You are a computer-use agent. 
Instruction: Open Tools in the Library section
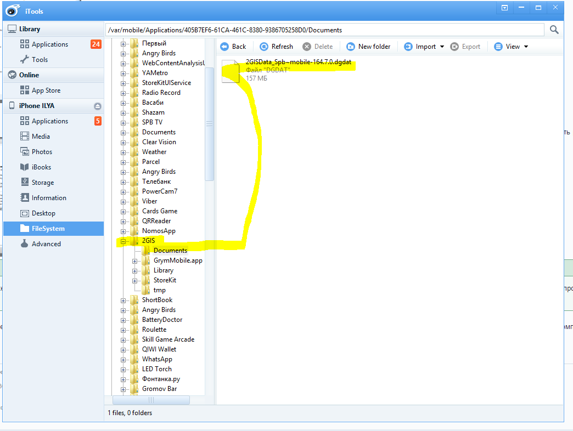(x=53, y=59)
